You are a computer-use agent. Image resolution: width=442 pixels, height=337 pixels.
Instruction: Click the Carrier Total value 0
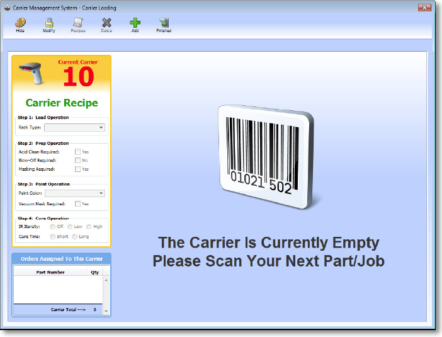pos(94,309)
